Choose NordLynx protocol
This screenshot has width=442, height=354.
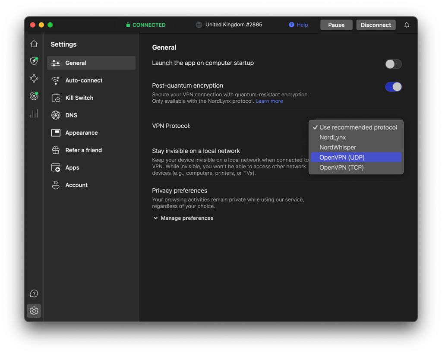pos(356,137)
